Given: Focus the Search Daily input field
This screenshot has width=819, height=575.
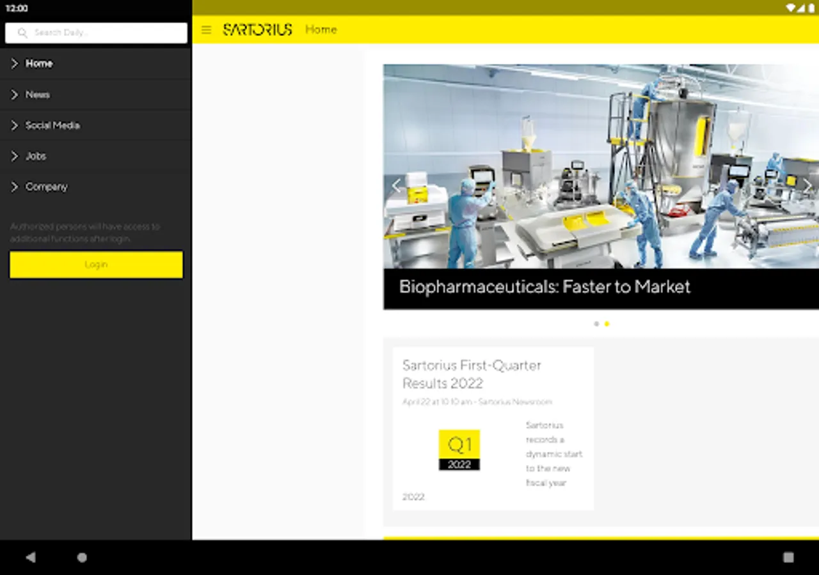Looking at the screenshot, I should [x=96, y=33].
